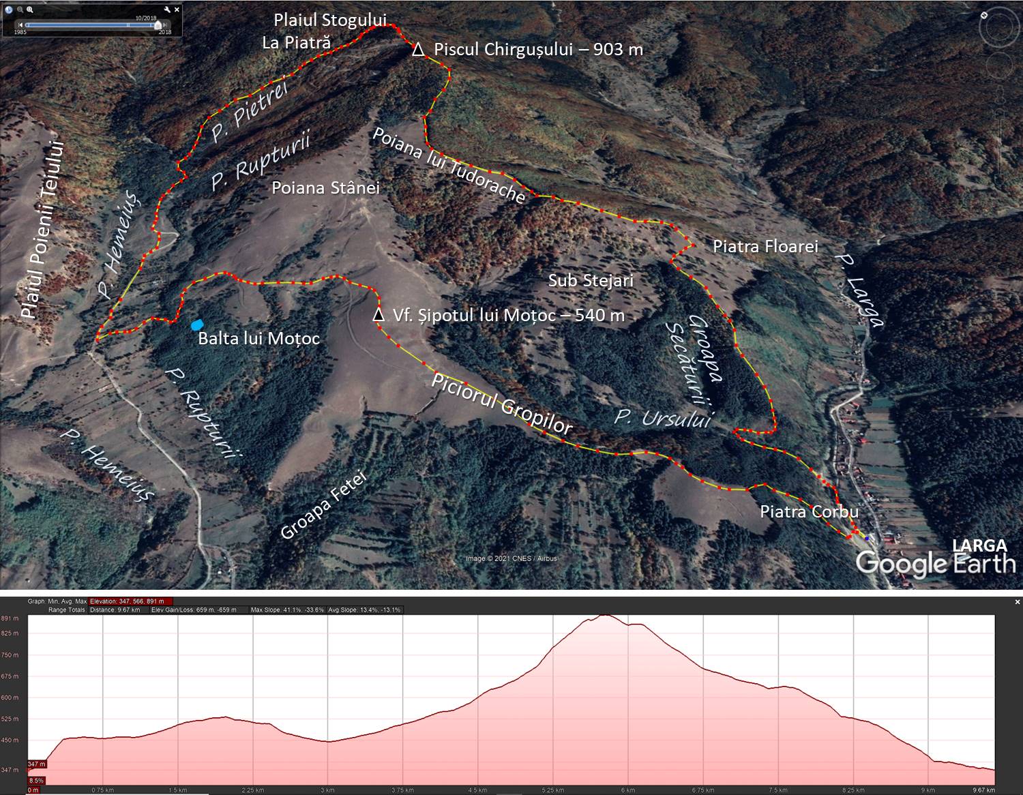Click Piscul Chirgușului summit triangle marker
1023x795 pixels.
(x=418, y=50)
